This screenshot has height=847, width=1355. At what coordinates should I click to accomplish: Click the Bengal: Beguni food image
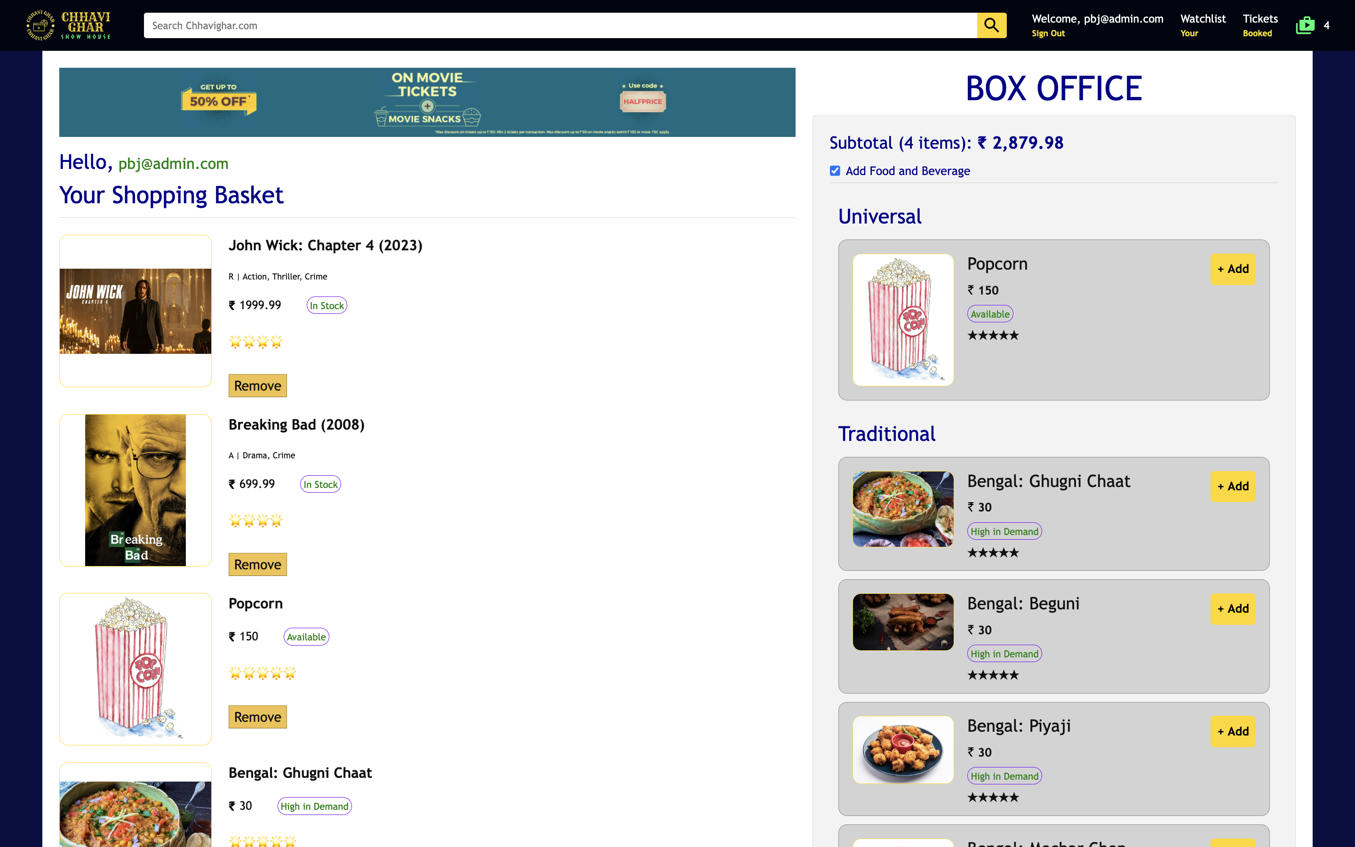pos(902,622)
